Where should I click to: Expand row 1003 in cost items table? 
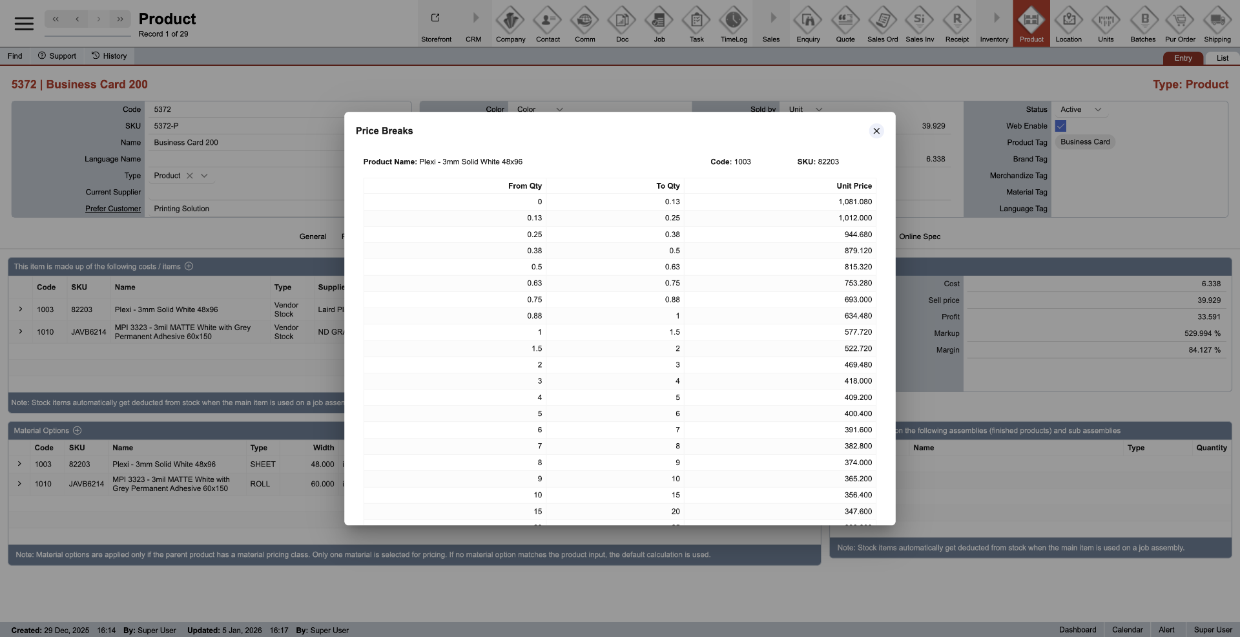(21, 309)
